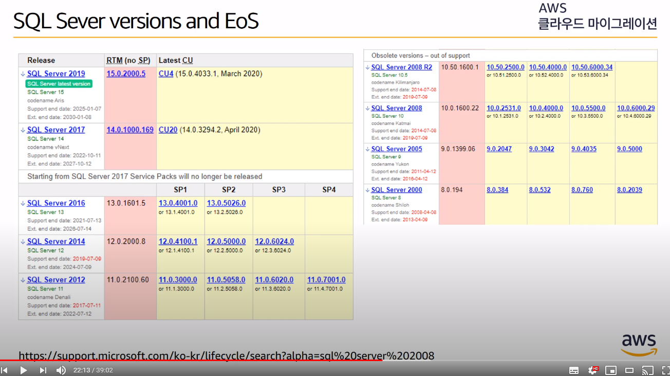Image resolution: width=670 pixels, height=376 pixels.
Task: Skip to the previous video
Action: tap(4, 370)
